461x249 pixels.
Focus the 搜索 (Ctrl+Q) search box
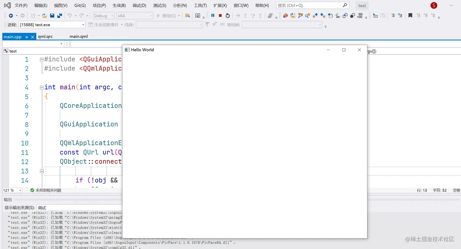click(313, 5)
